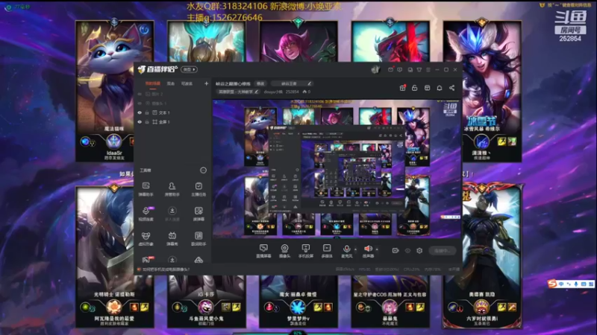597x335 pixels.
Task: Open the shop storefront icon in header
Action: pyautogui.click(x=427, y=88)
